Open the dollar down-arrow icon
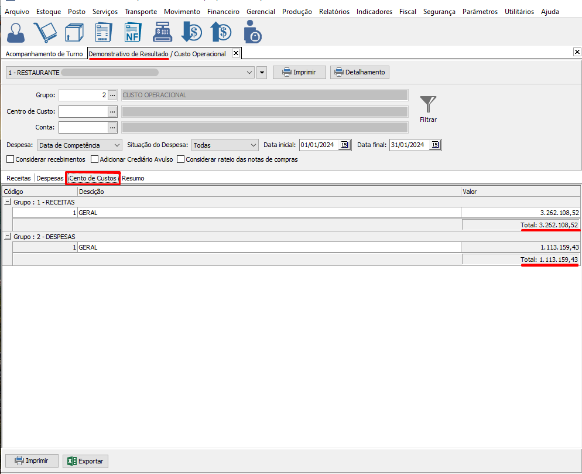The height and width of the screenshot is (474, 582). [191, 32]
